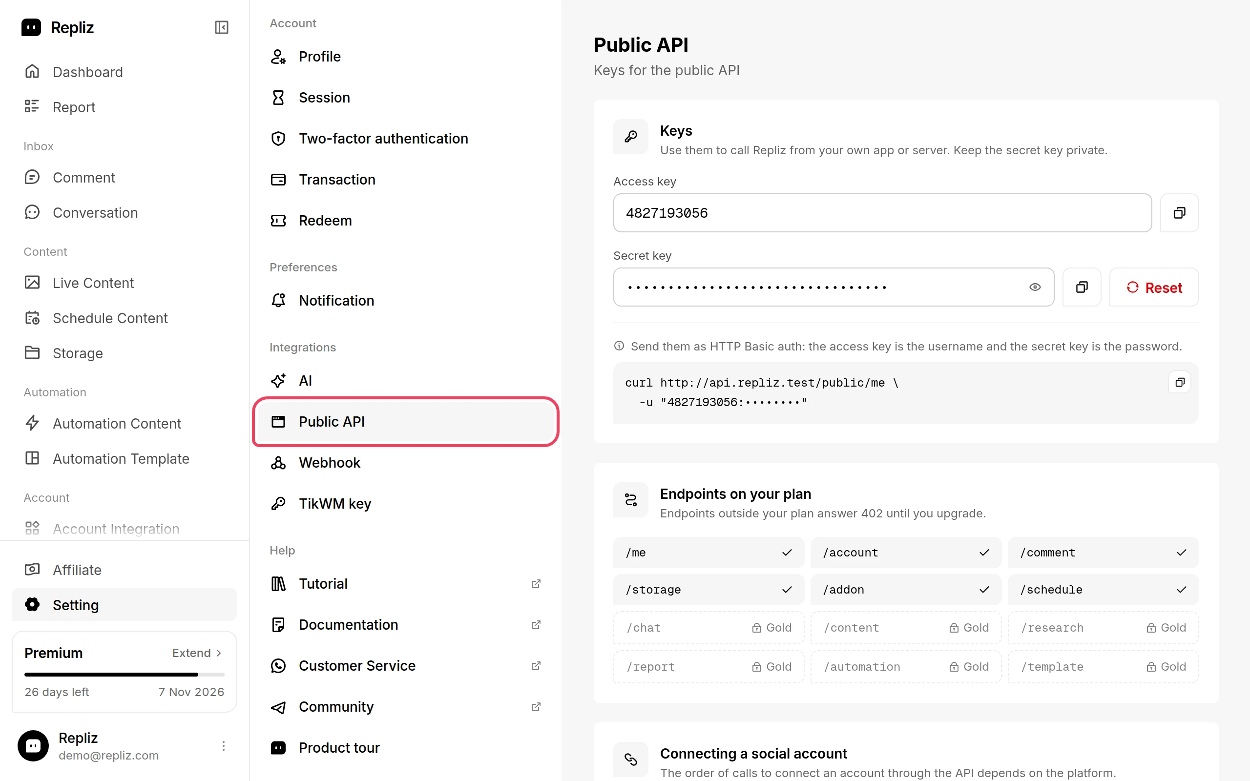Click the Premium plan progress bar

(x=124, y=675)
